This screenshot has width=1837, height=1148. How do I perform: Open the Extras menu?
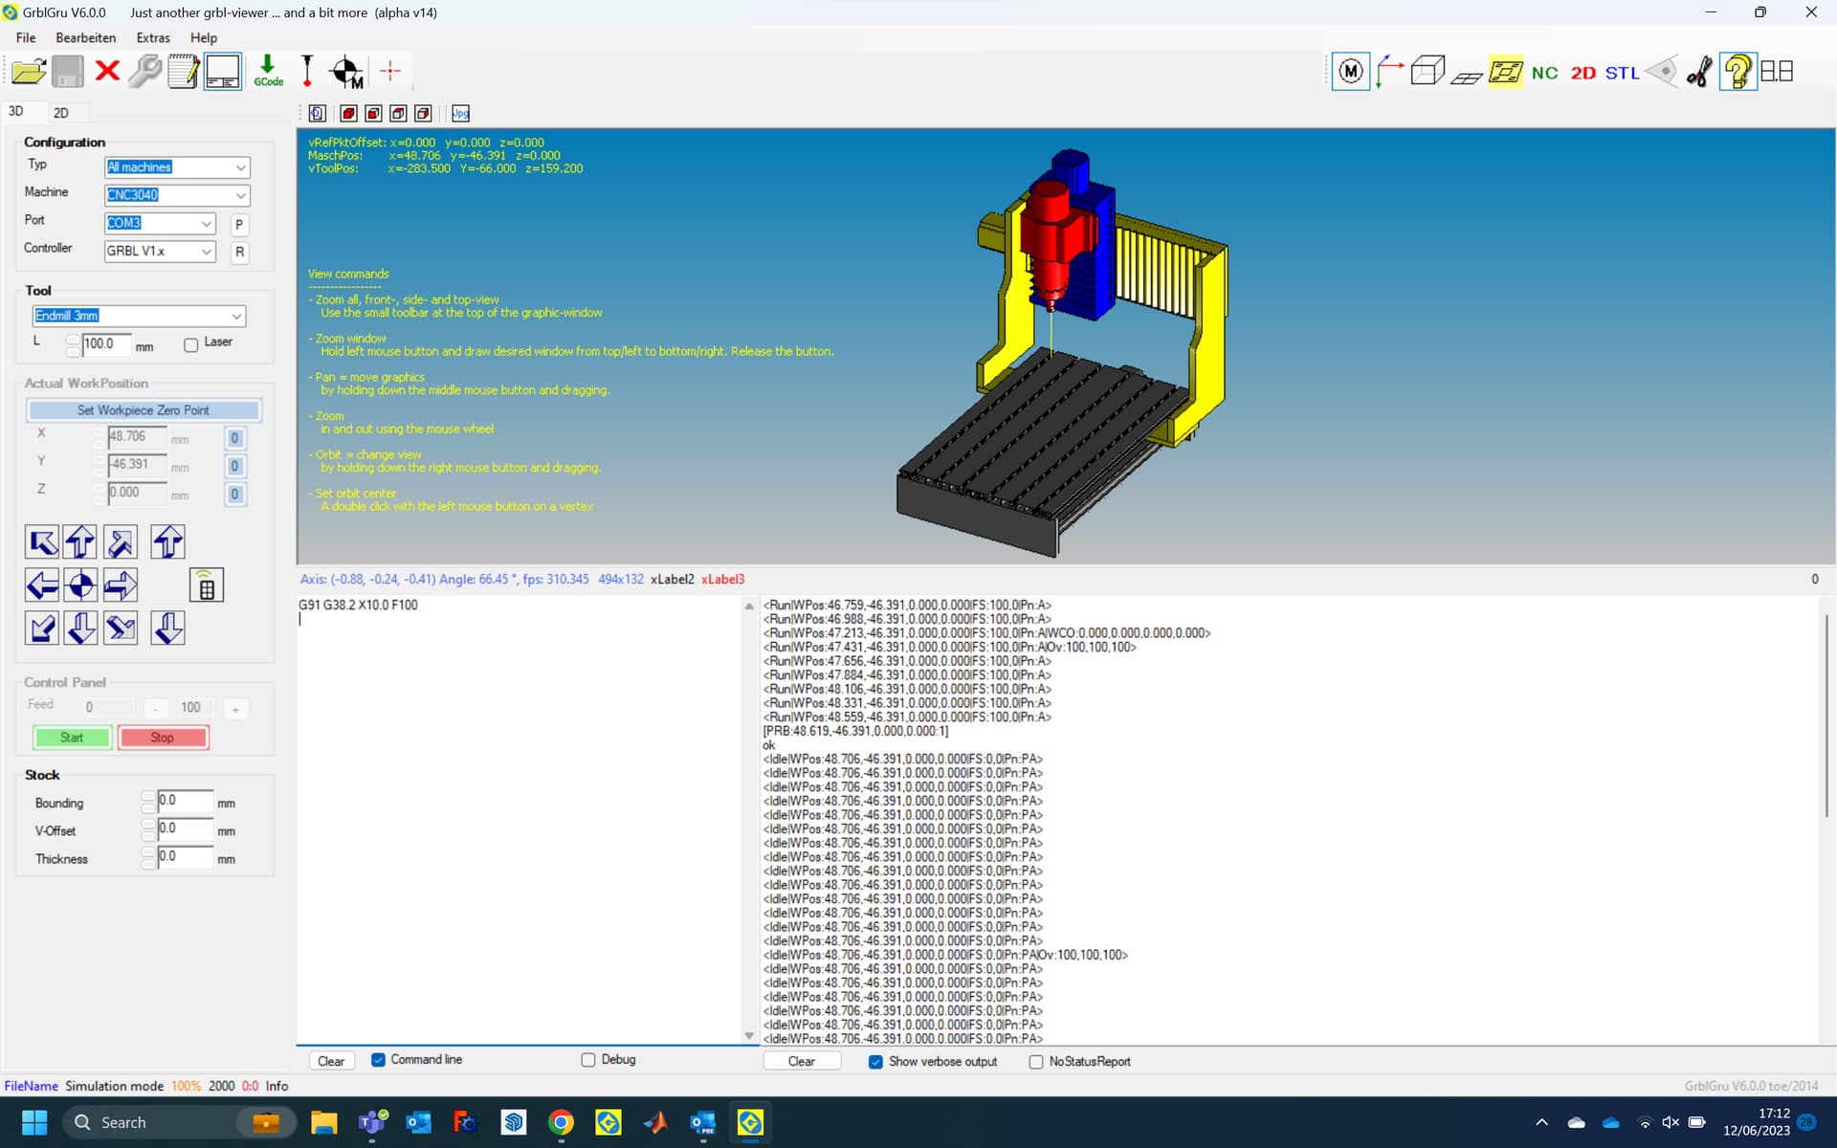point(153,37)
